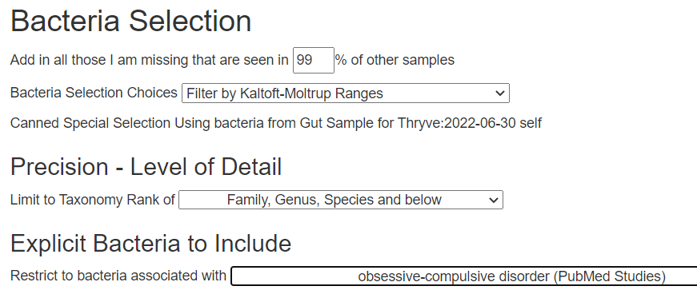Click the chevron of Family, Genus, Species selector

[494, 201]
